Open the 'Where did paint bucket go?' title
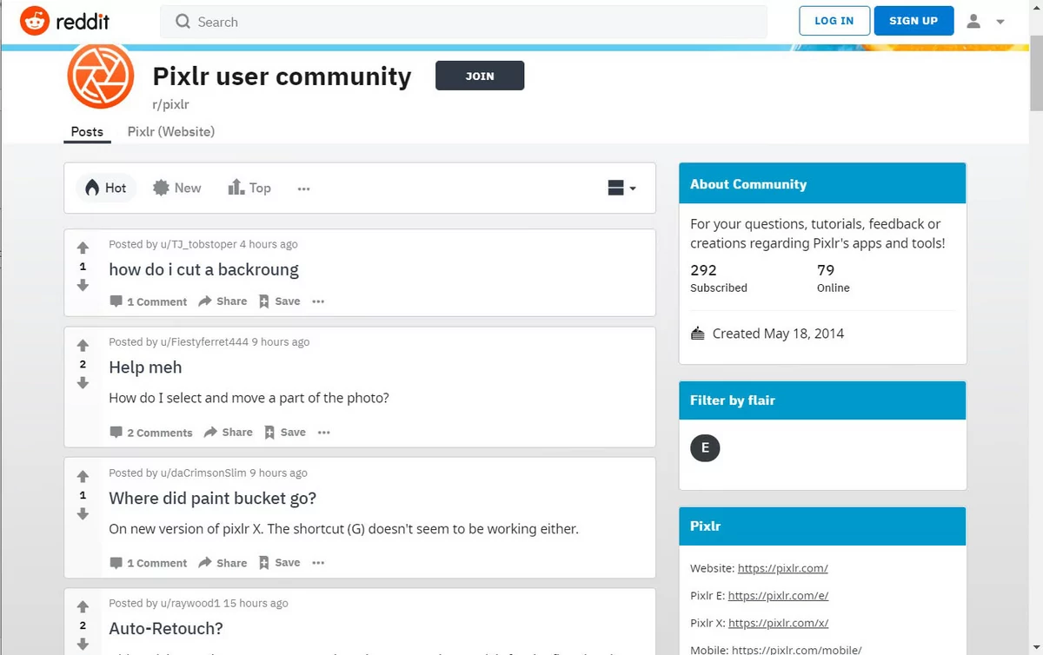Viewport: 1043px width, 655px height. click(x=213, y=498)
